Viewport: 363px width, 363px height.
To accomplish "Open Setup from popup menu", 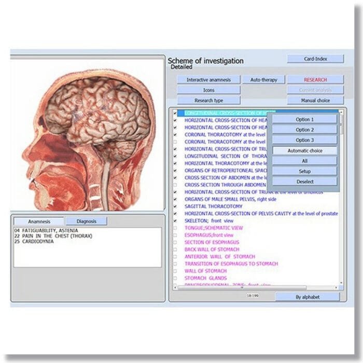I will click(x=305, y=171).
